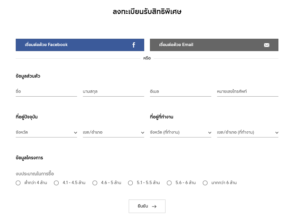Focus the ชื่อ first name field

point(46,91)
